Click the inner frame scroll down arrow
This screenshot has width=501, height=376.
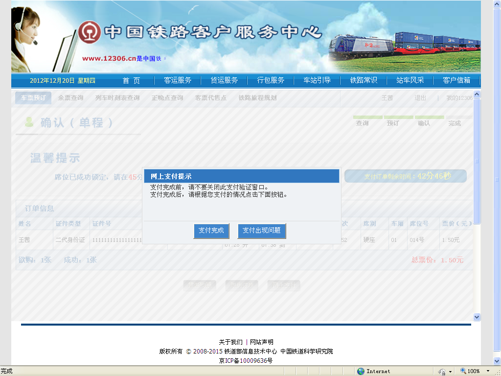pos(477,317)
